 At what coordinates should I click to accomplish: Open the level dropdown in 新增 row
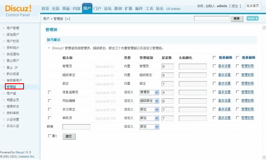(x=149, y=127)
